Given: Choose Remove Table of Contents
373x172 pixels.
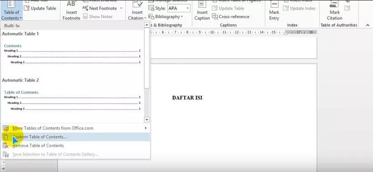Looking at the screenshot, I should (x=75, y=146).
